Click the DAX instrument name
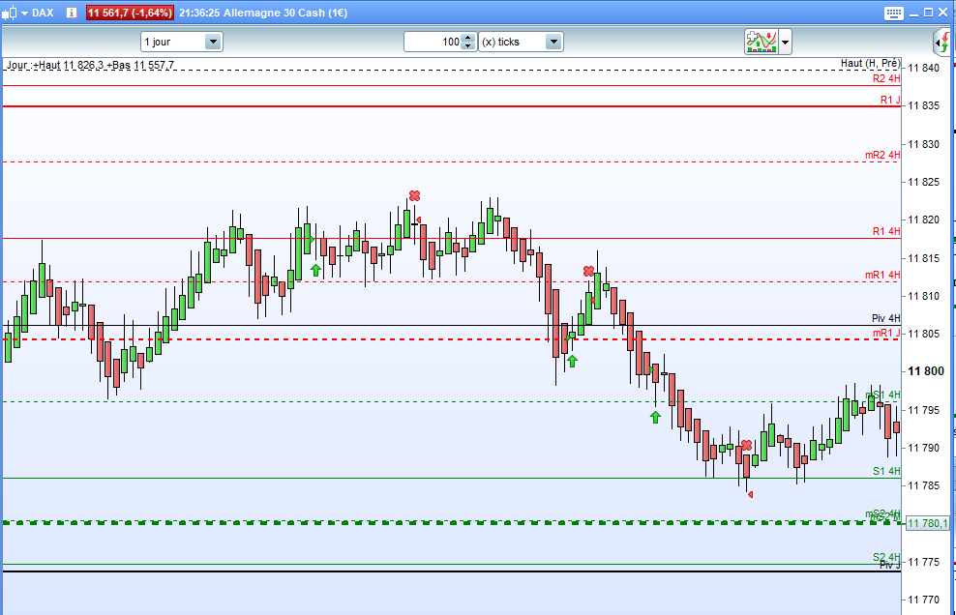Image resolution: width=956 pixels, height=615 pixels. (43, 13)
